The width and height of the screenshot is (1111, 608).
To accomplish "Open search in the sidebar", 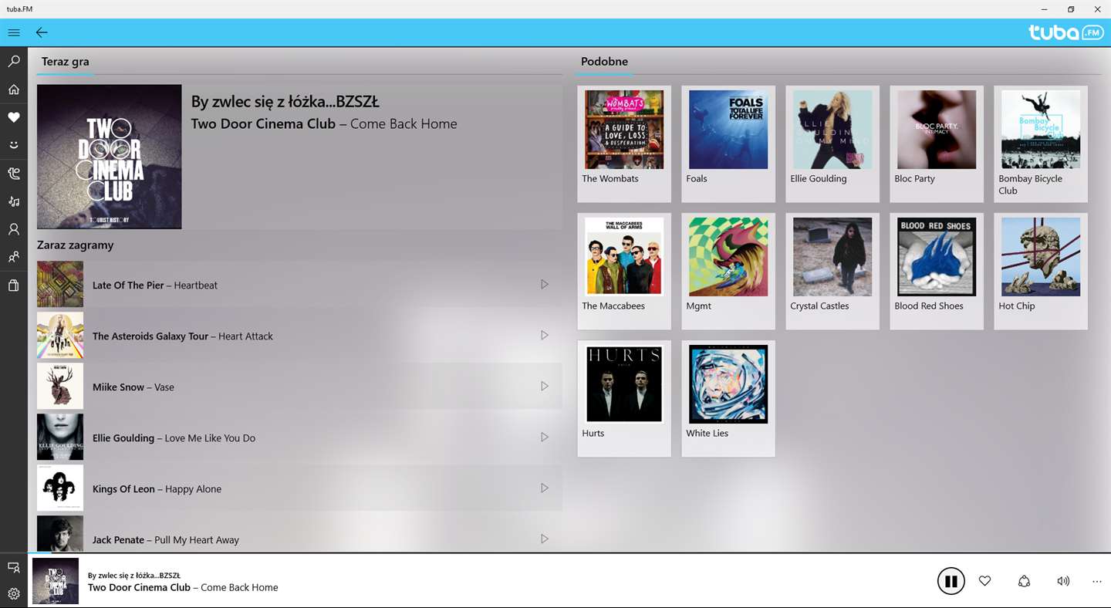I will pyautogui.click(x=14, y=61).
